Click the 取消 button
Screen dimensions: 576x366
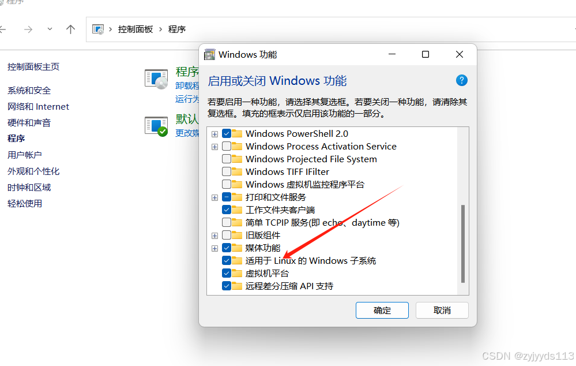point(442,311)
